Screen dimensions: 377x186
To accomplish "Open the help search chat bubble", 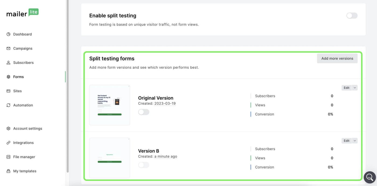I will point(370,177).
